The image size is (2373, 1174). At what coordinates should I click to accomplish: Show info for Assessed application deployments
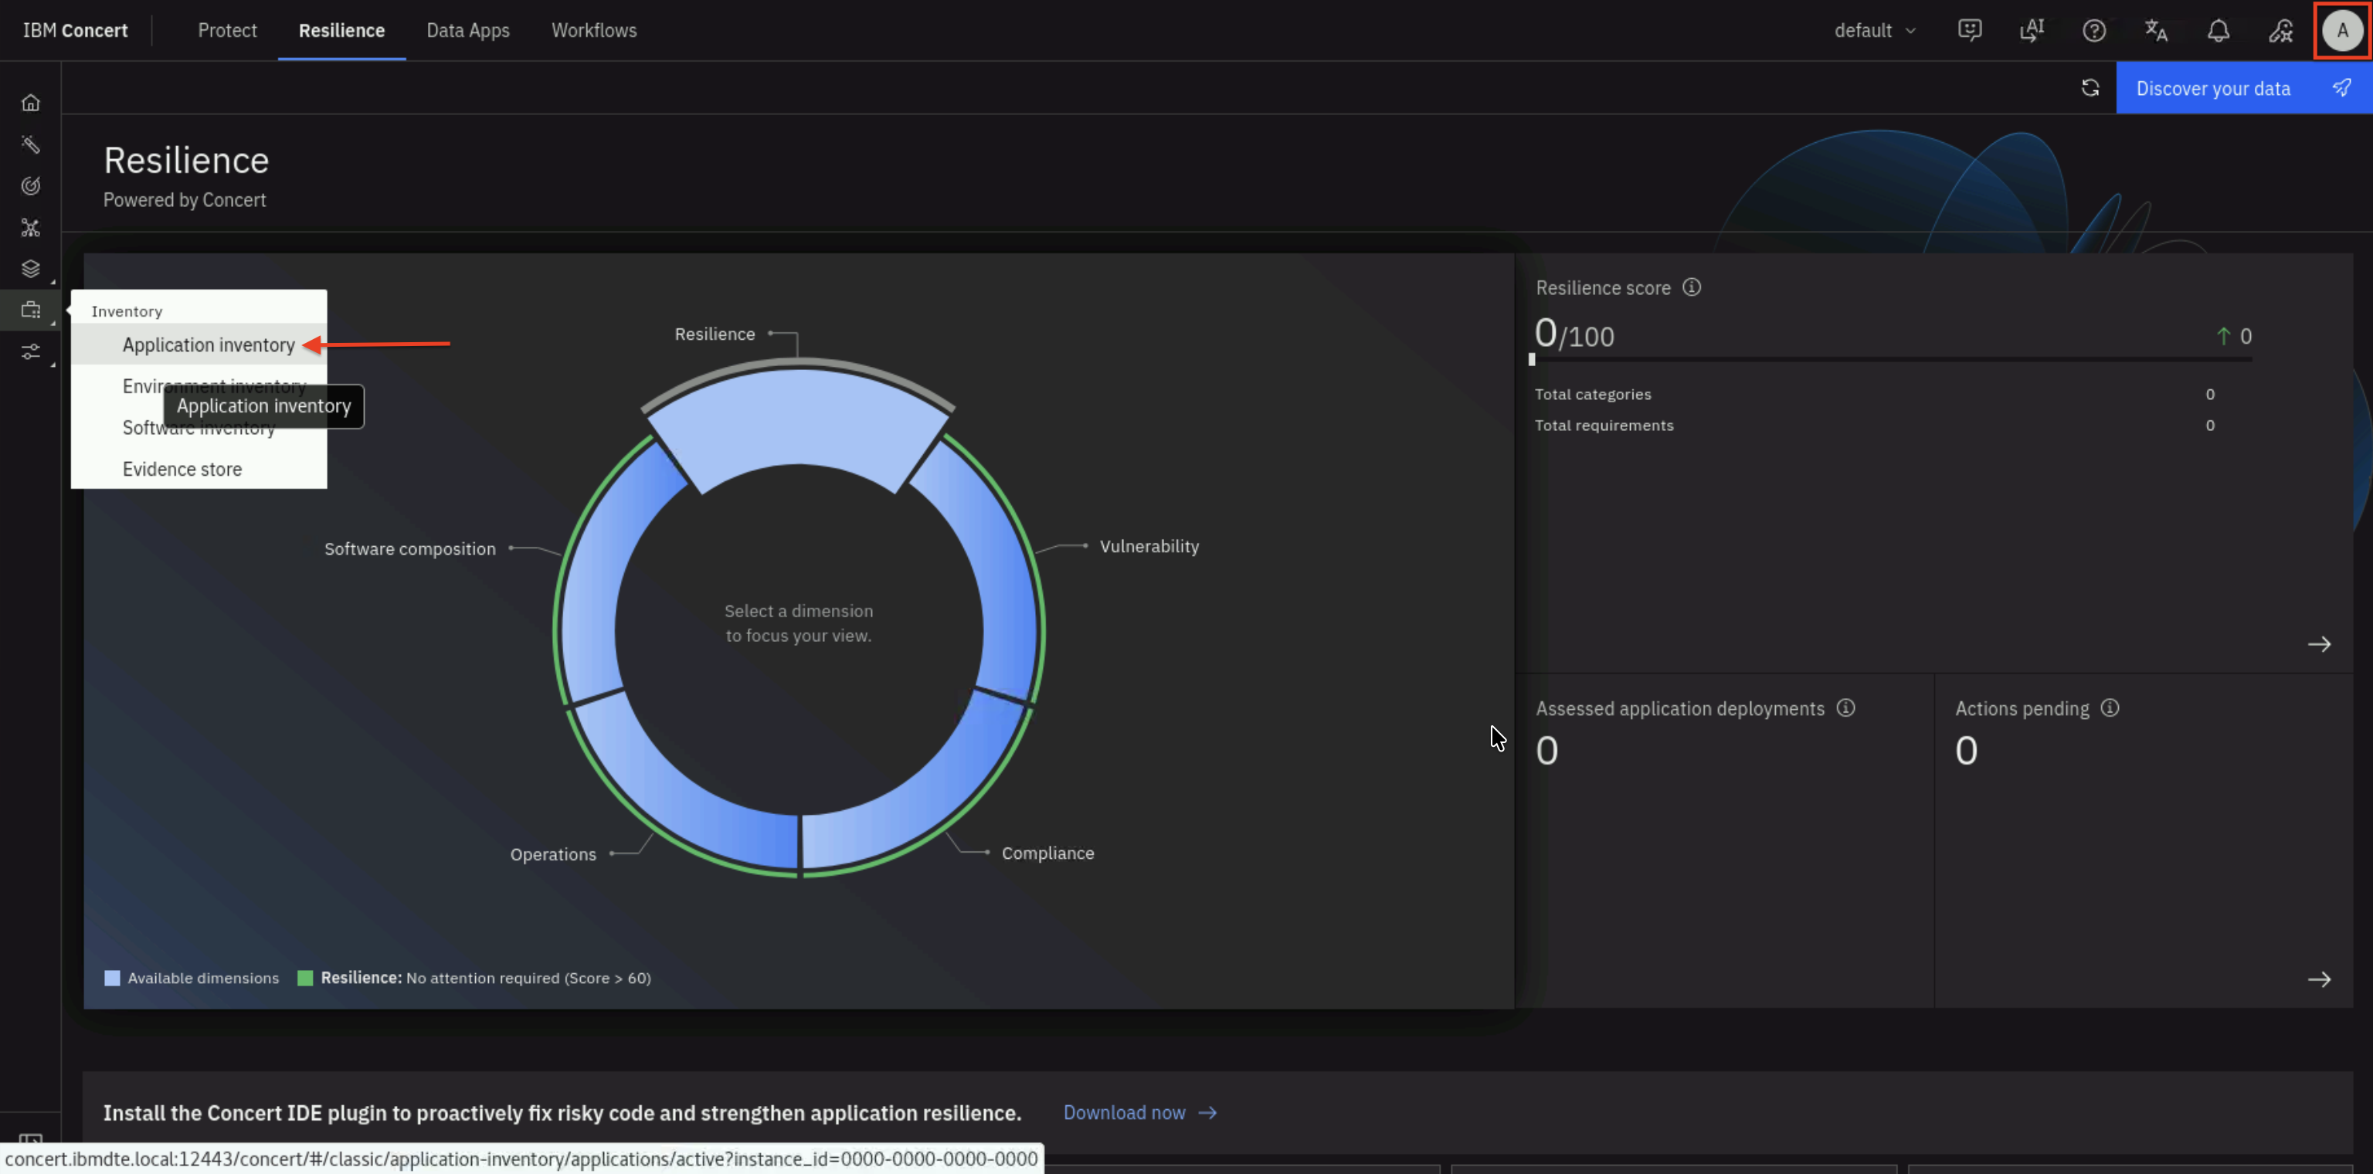[x=1845, y=707]
